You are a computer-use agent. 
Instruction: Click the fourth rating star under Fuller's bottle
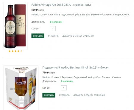(18, 51)
